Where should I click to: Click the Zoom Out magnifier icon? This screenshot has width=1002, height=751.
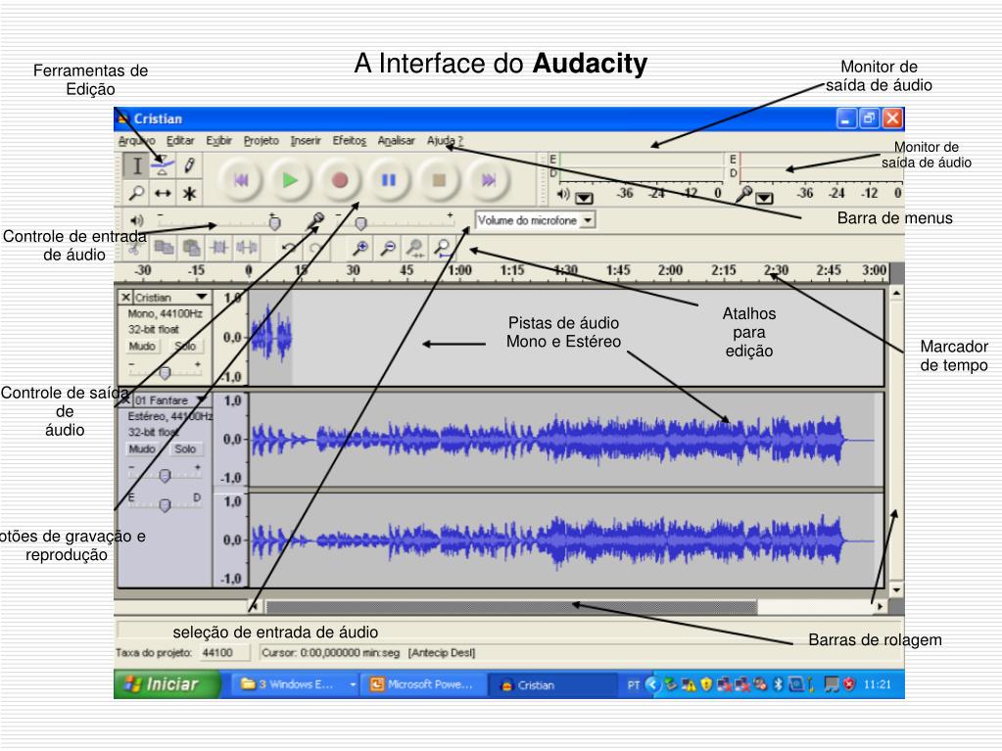[388, 248]
